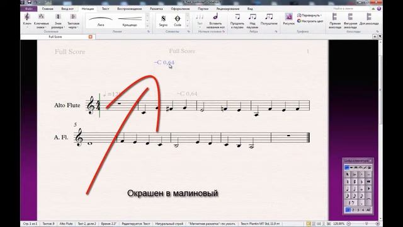Select the quarter note on keypad
The width and height of the screenshot is (403, 227).
point(348,189)
